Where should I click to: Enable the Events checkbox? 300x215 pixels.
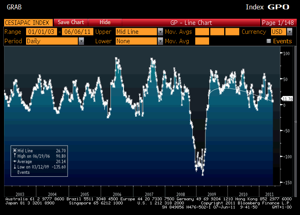pos(269,41)
